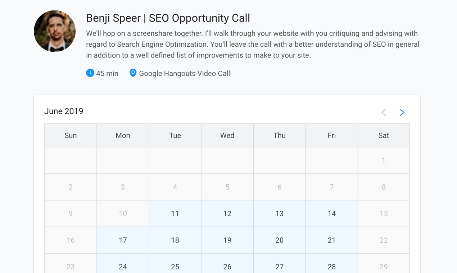Click the Google Hangouts Video Call text
Viewport: 457px width, 273px height.
tap(184, 74)
